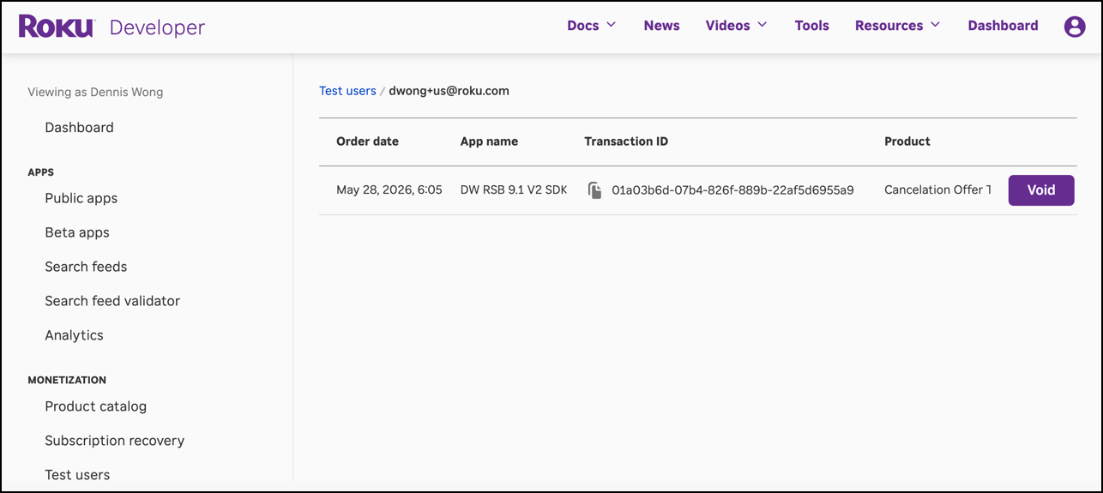Select Dashboard in the left sidebar
The image size is (1103, 493).
79,128
